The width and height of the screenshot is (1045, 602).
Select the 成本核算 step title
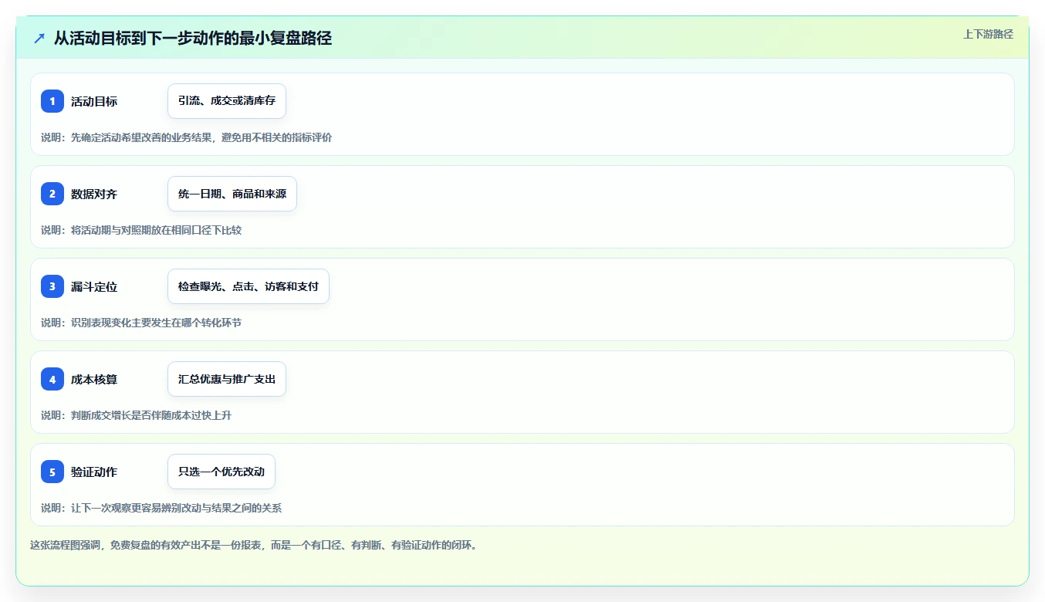pyautogui.click(x=94, y=379)
